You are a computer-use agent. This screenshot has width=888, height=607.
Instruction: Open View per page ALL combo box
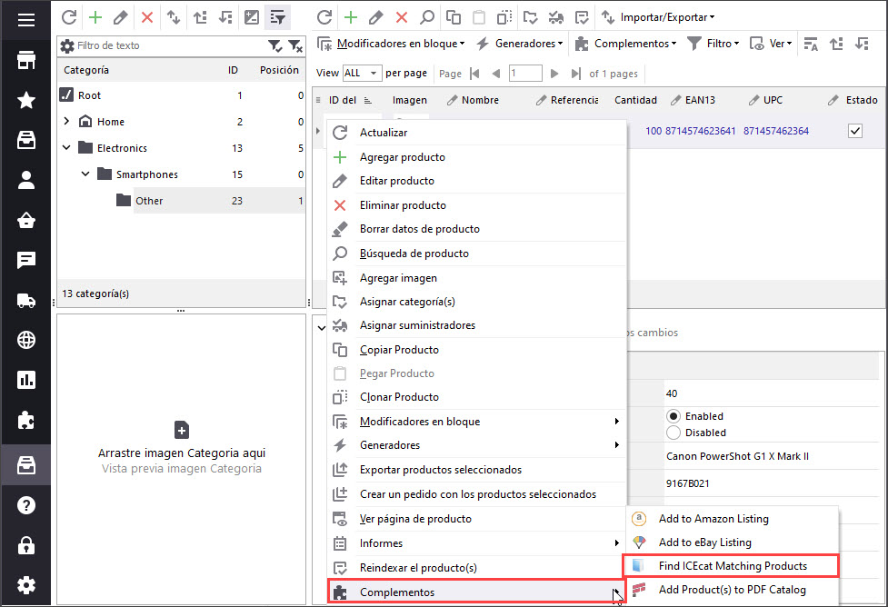(x=361, y=73)
